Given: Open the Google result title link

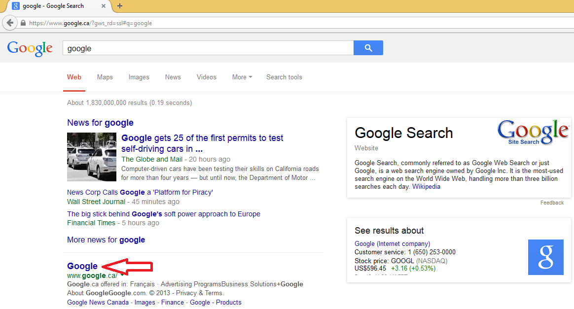Looking at the screenshot, I should point(82,266).
